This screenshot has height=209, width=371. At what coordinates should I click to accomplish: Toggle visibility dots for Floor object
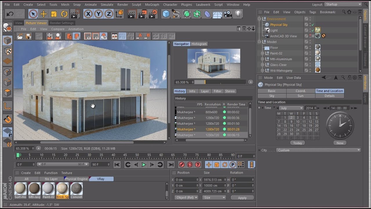click(310, 48)
